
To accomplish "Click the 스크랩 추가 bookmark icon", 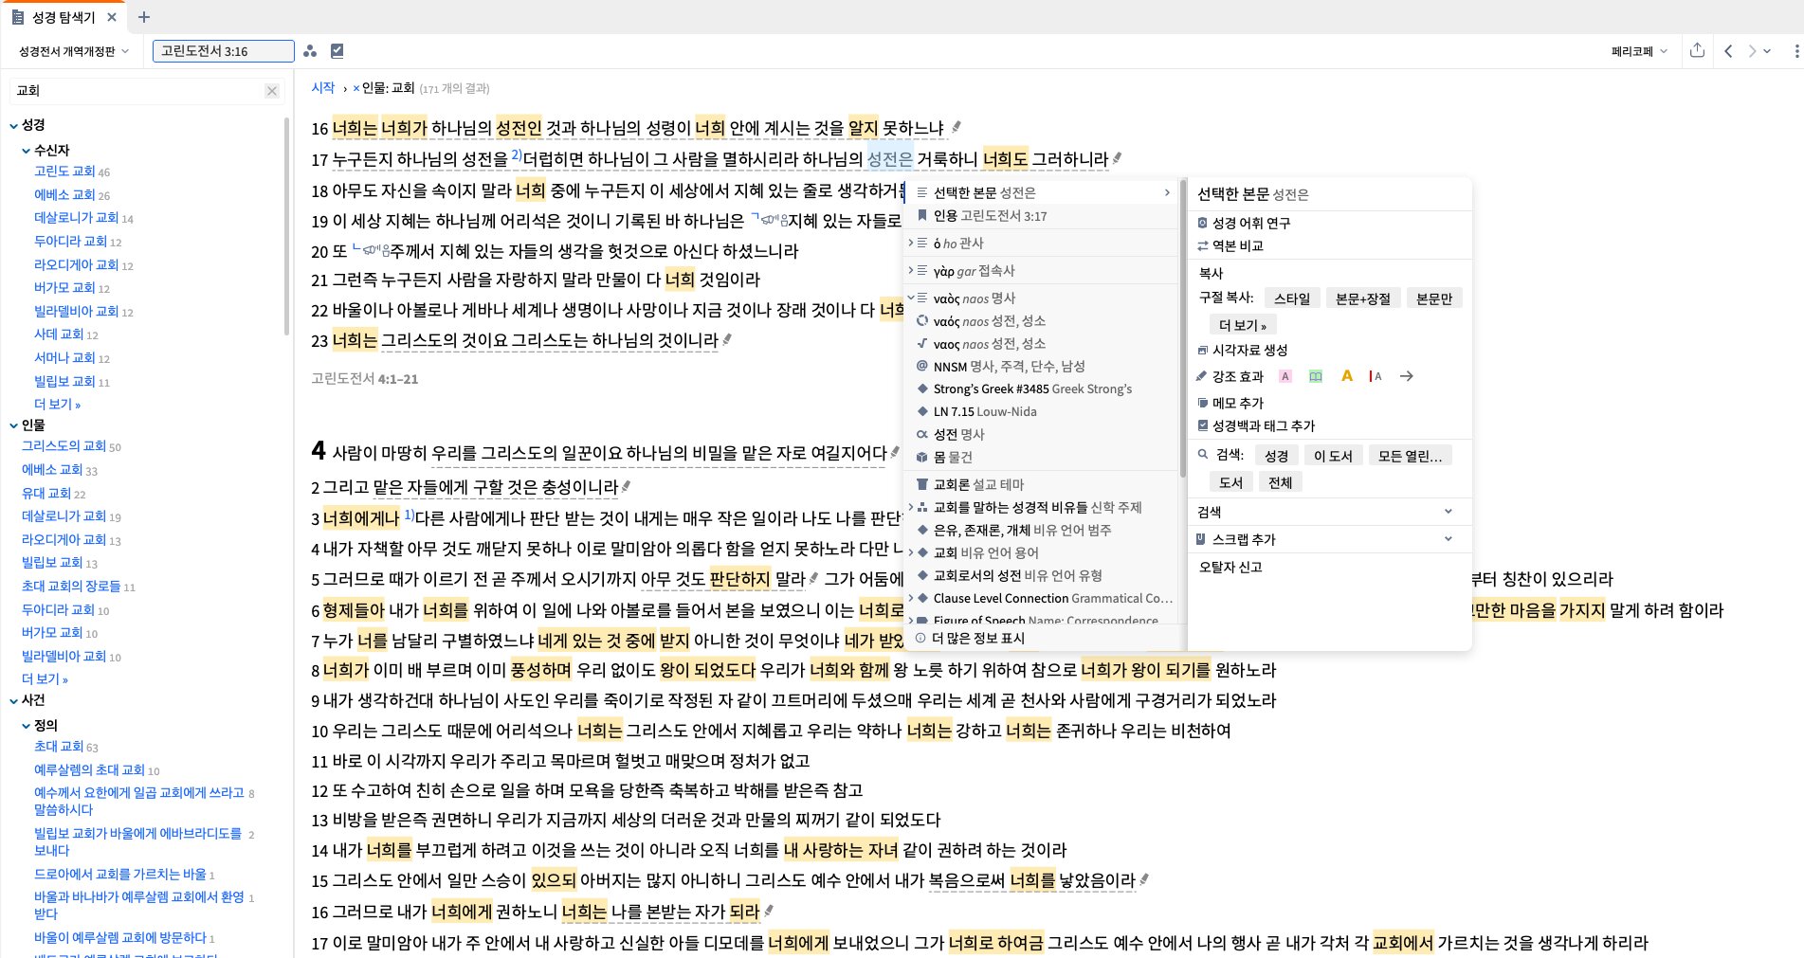I will coord(1202,539).
